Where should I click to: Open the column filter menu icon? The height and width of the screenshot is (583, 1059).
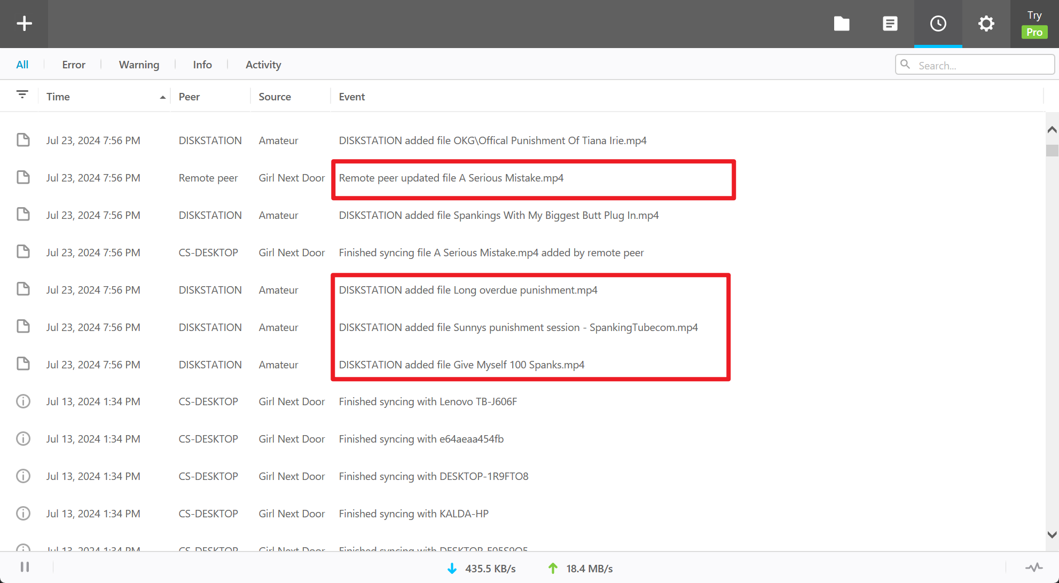click(x=22, y=95)
